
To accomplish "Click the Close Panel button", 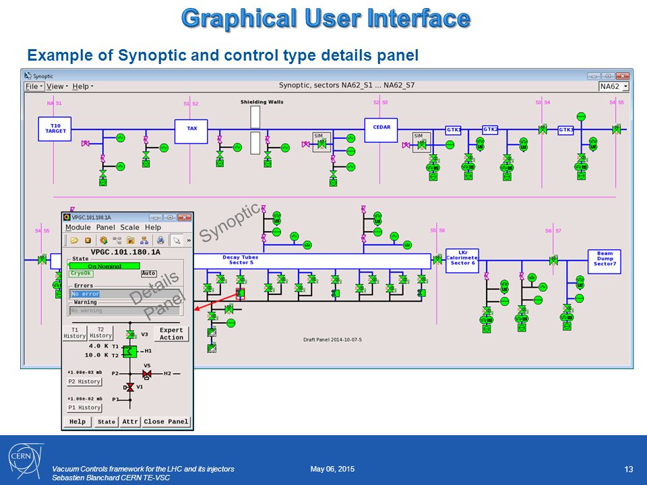I will point(166,422).
